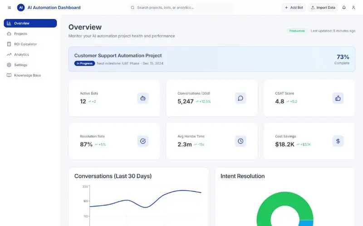Screen dimensions: 363x226
Task: Click the blue segment of Intent Resolution donut
Action: click(x=307, y=223)
